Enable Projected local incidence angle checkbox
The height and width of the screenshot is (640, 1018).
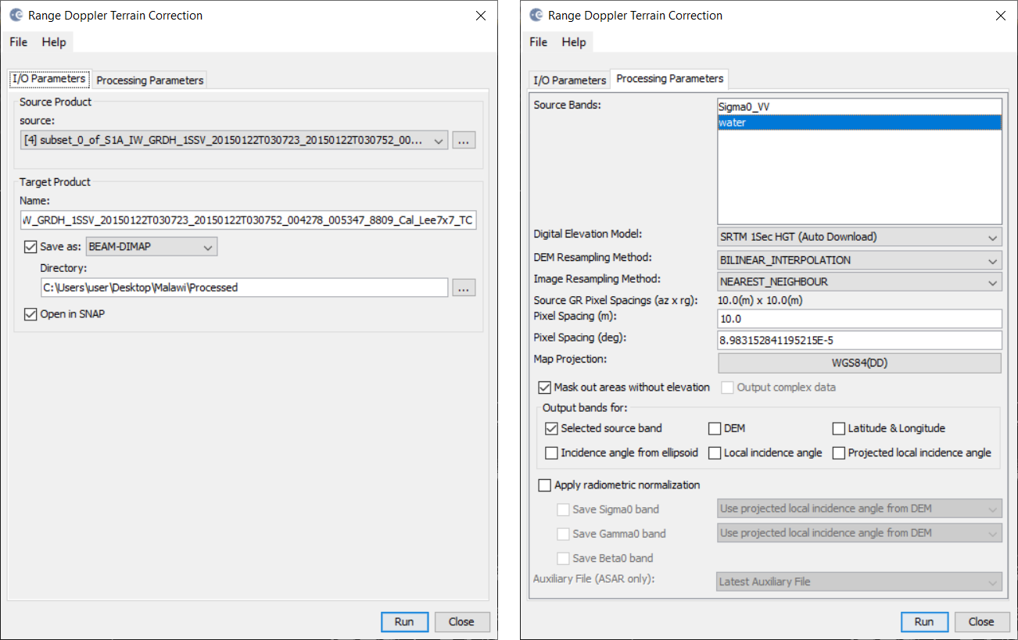coord(839,452)
